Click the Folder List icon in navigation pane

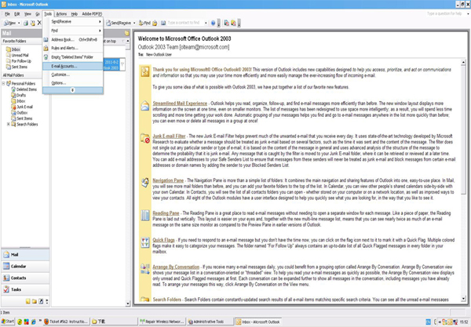pos(35,301)
